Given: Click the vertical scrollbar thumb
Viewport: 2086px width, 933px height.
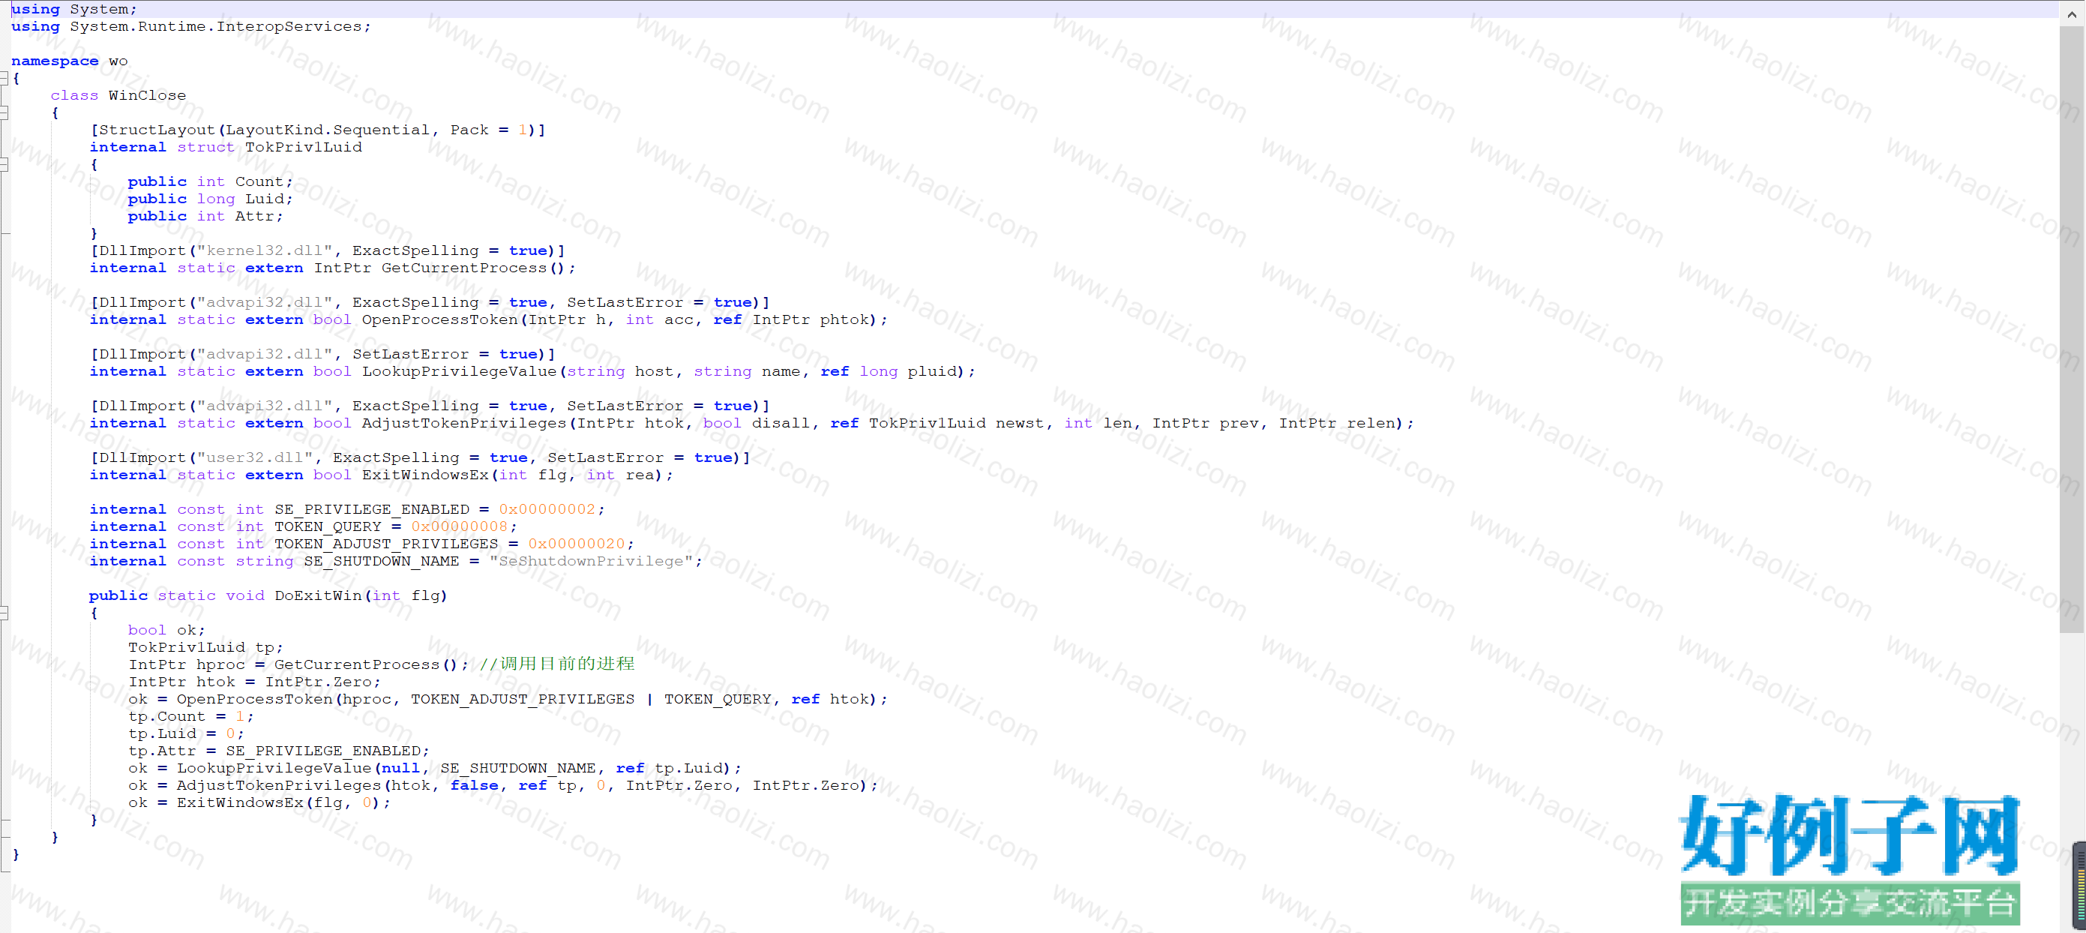Looking at the screenshot, I should pos(2072,330).
